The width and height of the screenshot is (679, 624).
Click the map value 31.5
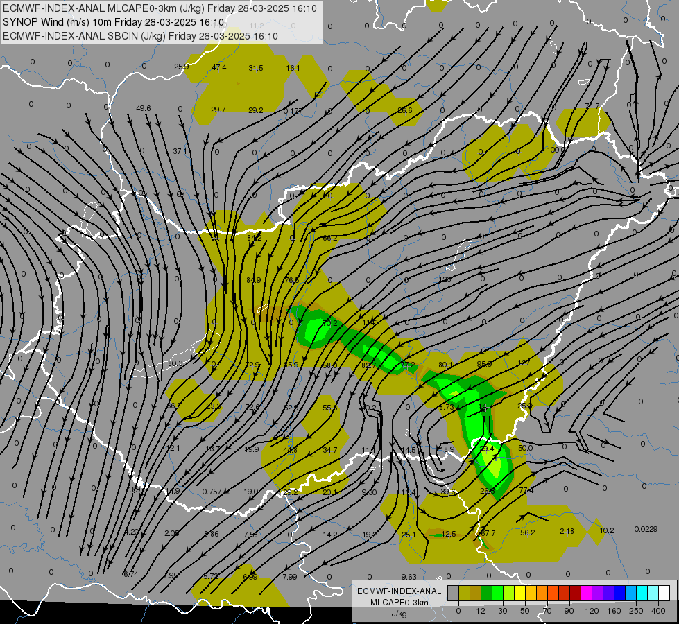[256, 68]
